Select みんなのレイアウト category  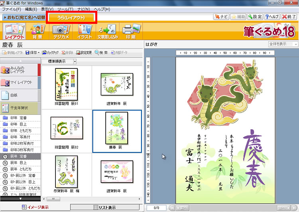[20, 70]
